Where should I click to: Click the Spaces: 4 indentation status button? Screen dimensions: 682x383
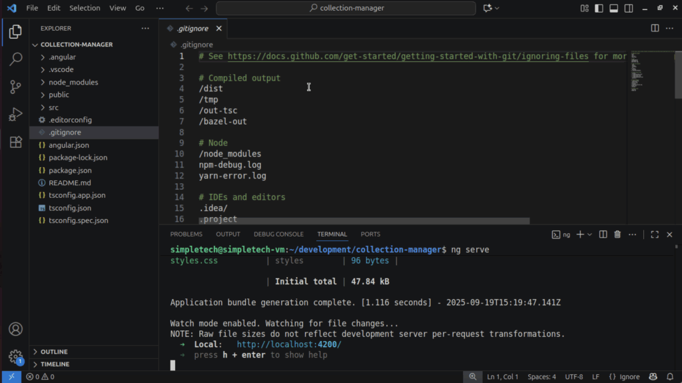541,377
